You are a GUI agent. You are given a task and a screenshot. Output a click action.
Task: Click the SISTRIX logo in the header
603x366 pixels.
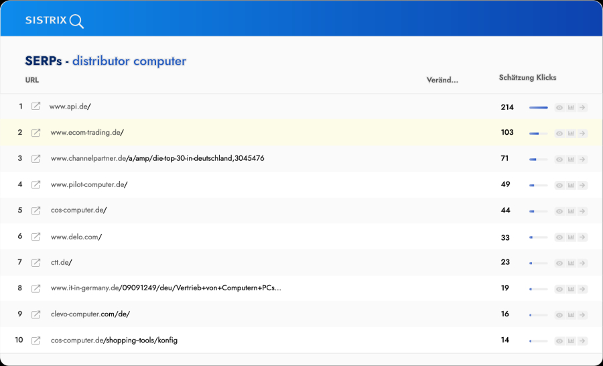coord(54,20)
